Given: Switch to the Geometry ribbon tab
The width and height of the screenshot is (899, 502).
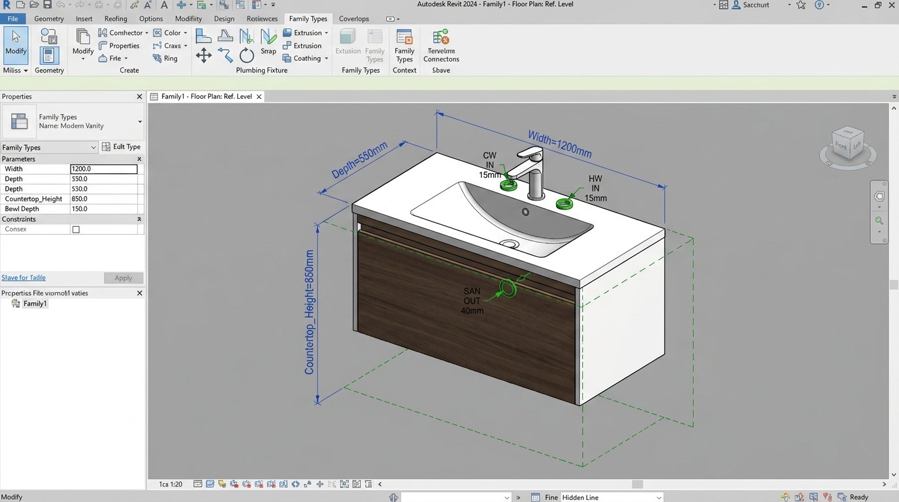Looking at the screenshot, I should click(x=49, y=19).
